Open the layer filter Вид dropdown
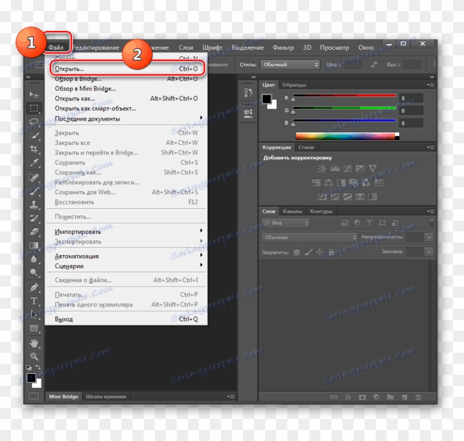The height and width of the screenshot is (441, 464). 286,223
